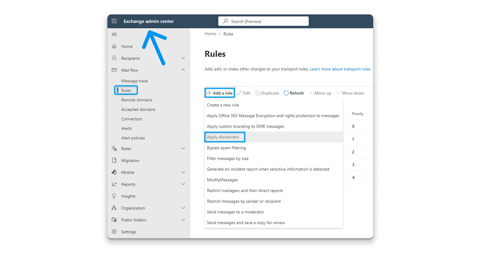Image resolution: width=481 pixels, height=253 pixels.
Task: Click Exchange admin center title
Action: (x=149, y=21)
